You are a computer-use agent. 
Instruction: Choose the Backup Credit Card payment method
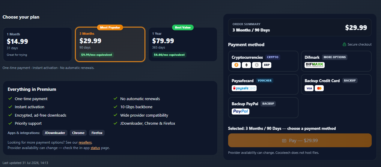336,85
